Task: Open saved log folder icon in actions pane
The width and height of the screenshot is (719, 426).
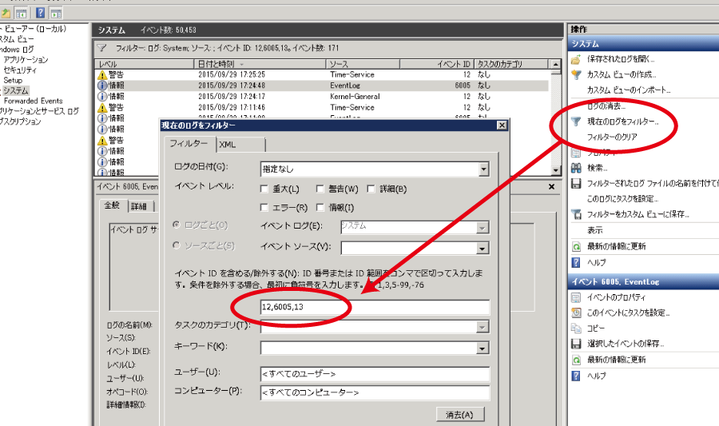Action: tap(576, 59)
